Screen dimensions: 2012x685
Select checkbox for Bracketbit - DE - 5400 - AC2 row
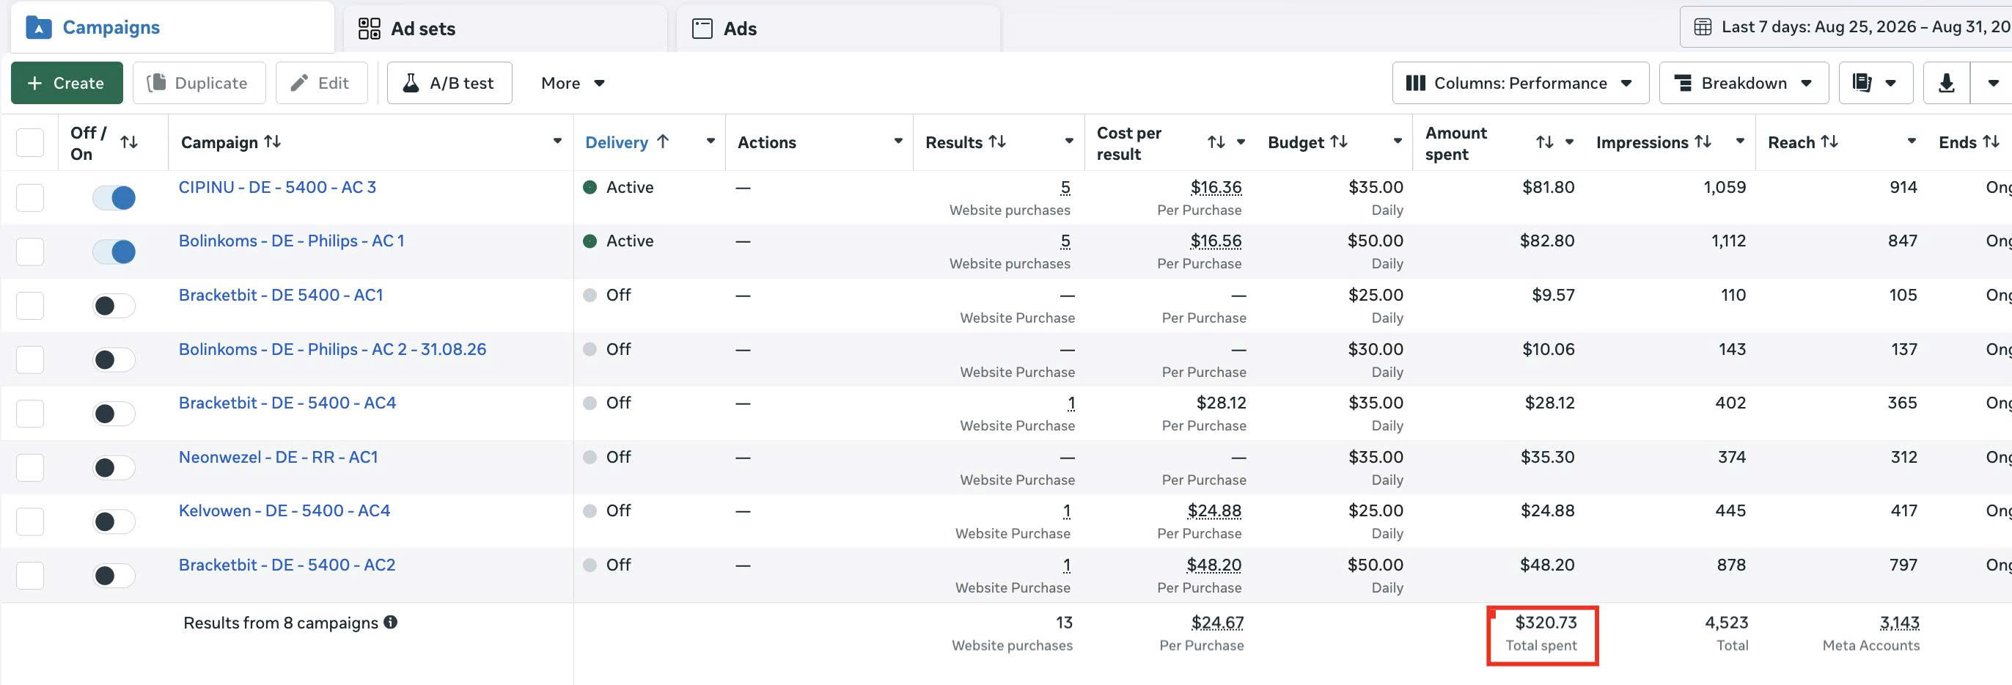click(29, 576)
